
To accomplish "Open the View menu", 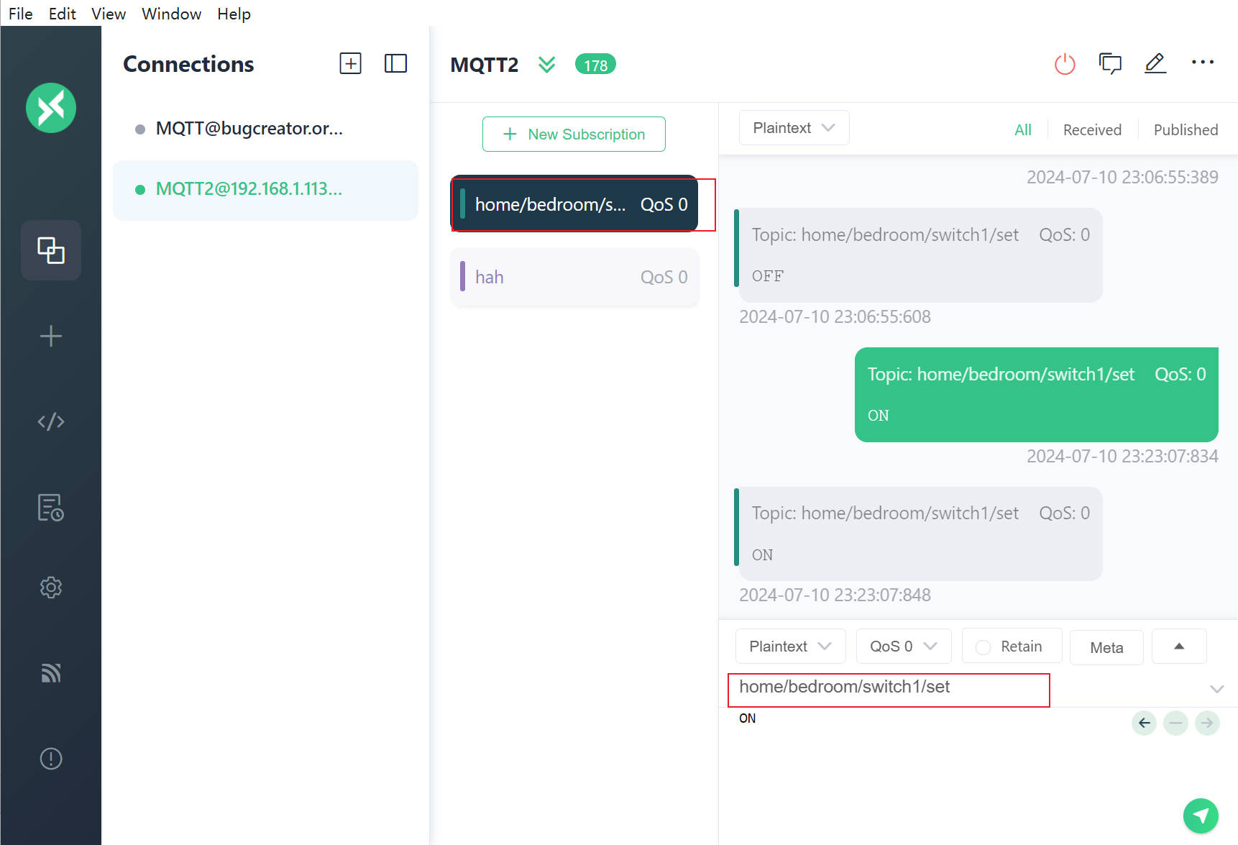I will [x=109, y=14].
